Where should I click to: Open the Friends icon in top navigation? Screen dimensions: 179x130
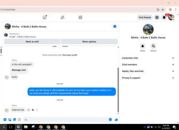click(x=62, y=18)
